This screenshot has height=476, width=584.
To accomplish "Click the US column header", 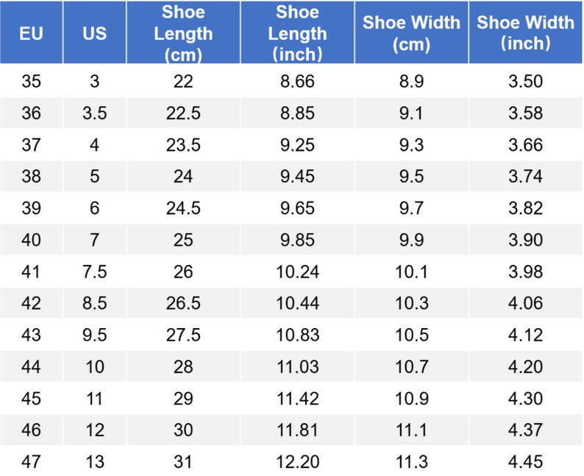I will pyautogui.click(x=95, y=33).
